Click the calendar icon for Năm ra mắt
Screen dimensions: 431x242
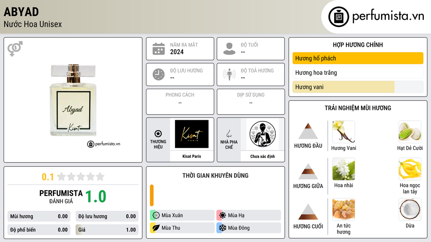click(159, 49)
